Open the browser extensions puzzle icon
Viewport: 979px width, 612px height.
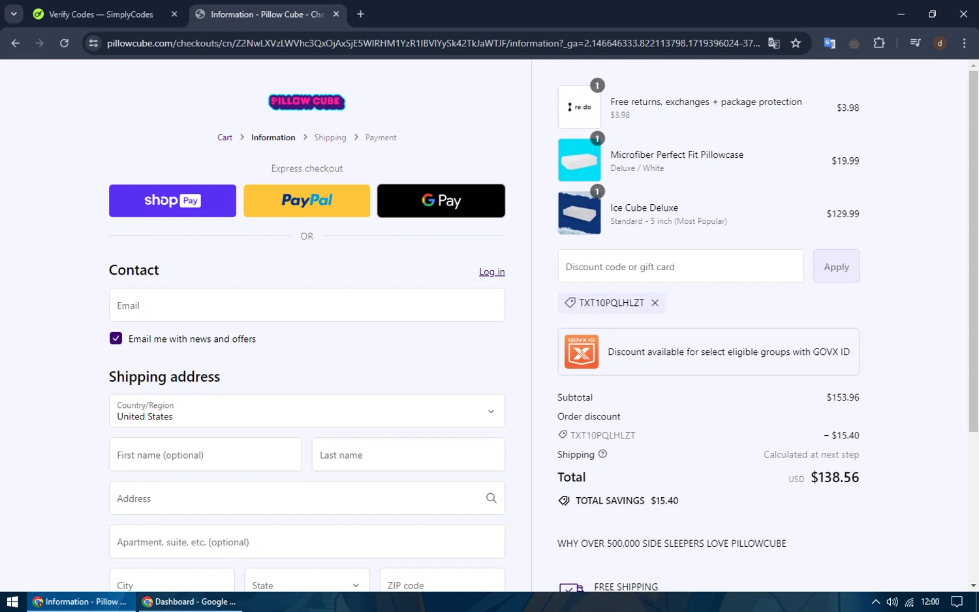click(879, 43)
